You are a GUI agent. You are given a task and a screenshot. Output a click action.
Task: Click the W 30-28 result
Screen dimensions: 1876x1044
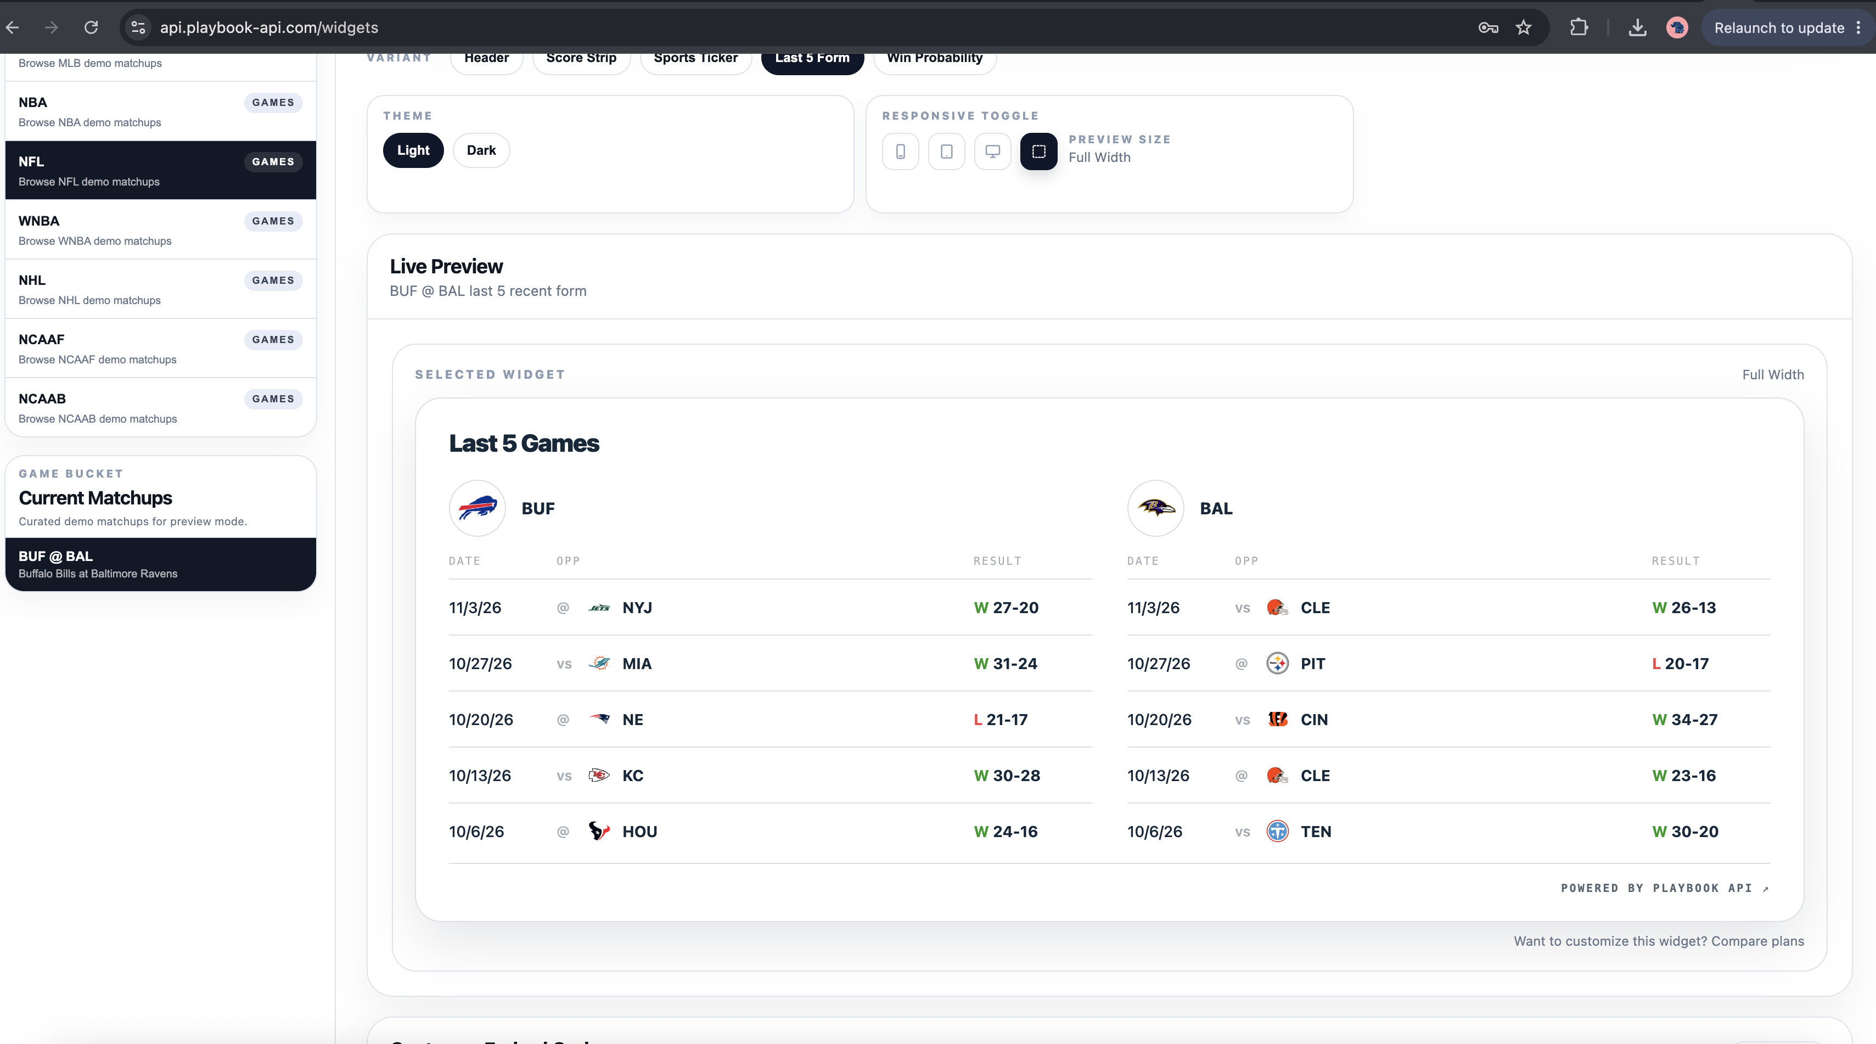pos(1007,775)
